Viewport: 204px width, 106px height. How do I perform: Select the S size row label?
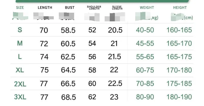tap(20, 30)
